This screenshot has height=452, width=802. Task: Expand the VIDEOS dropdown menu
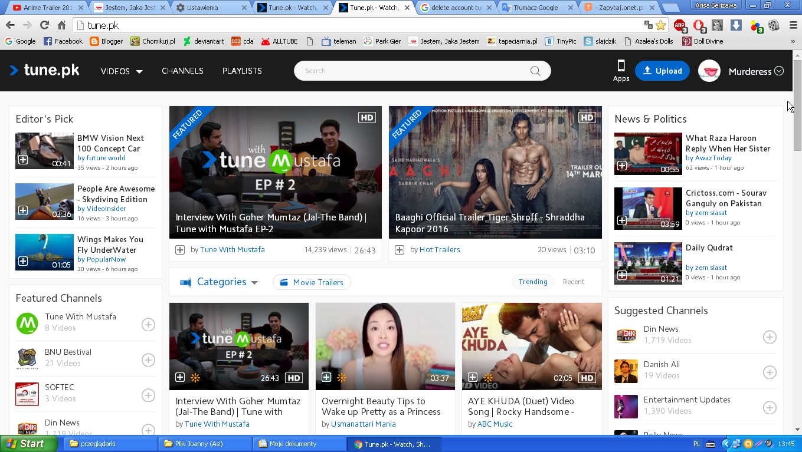[x=122, y=71]
